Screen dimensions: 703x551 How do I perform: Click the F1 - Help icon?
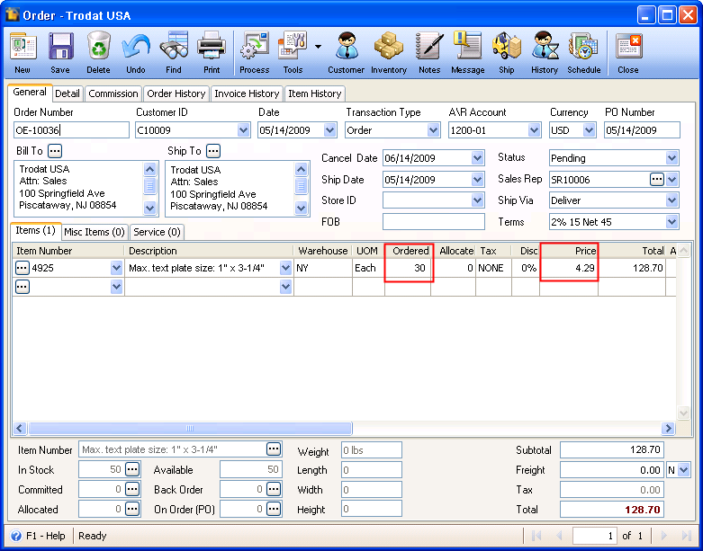(16, 536)
